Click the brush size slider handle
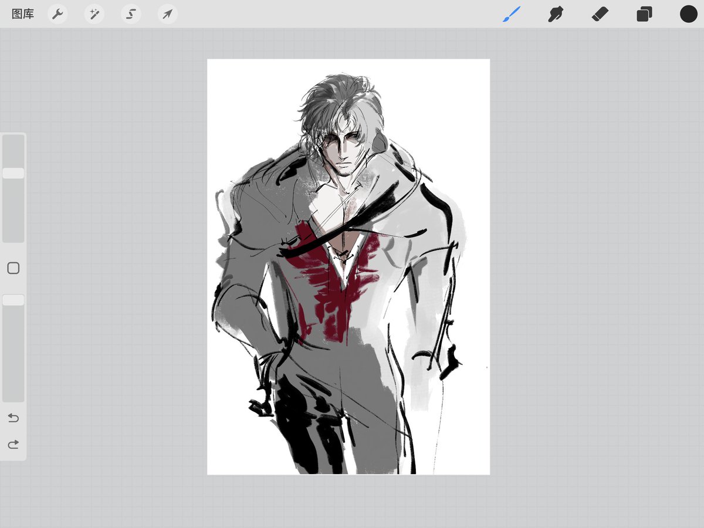Screen dimensions: 704x528 click(x=13, y=173)
